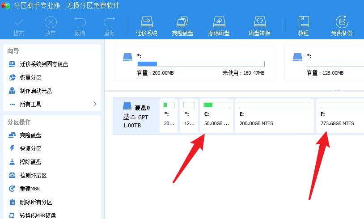Open the 磁盘转换 disk convert tool
Image resolution: width=364 pixels, height=219 pixels.
tap(259, 26)
